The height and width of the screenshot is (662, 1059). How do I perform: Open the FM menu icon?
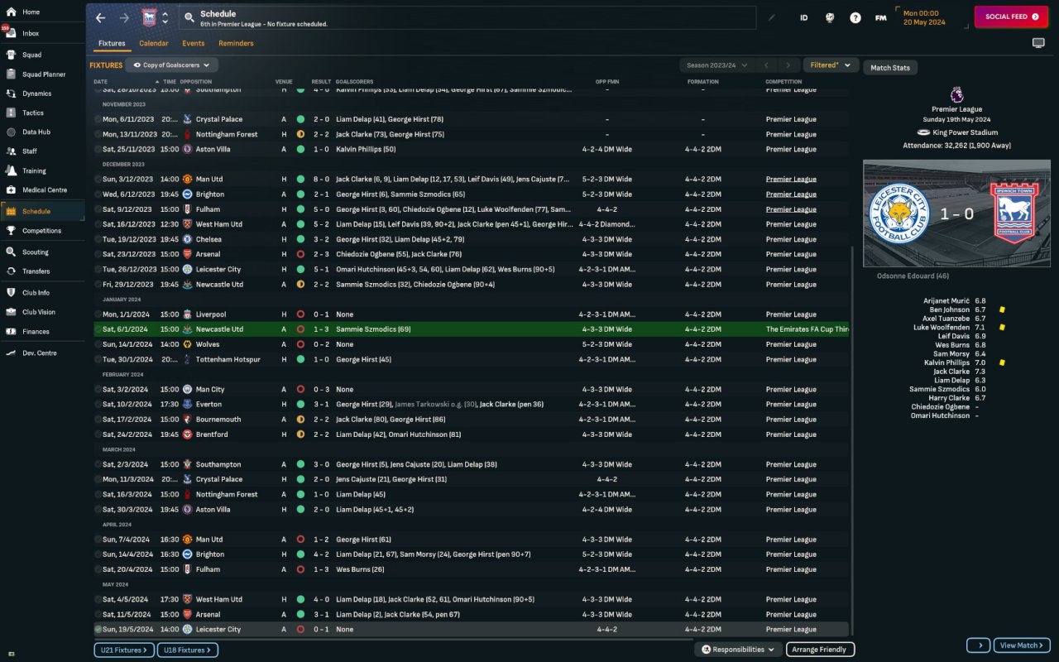pyautogui.click(x=881, y=17)
